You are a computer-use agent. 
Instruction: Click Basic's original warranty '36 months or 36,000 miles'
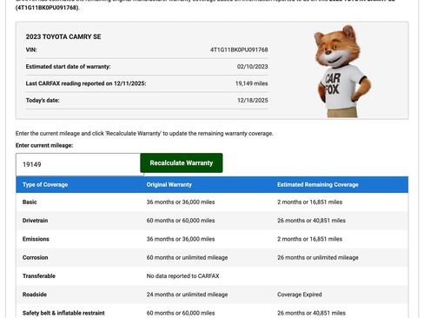point(181,202)
